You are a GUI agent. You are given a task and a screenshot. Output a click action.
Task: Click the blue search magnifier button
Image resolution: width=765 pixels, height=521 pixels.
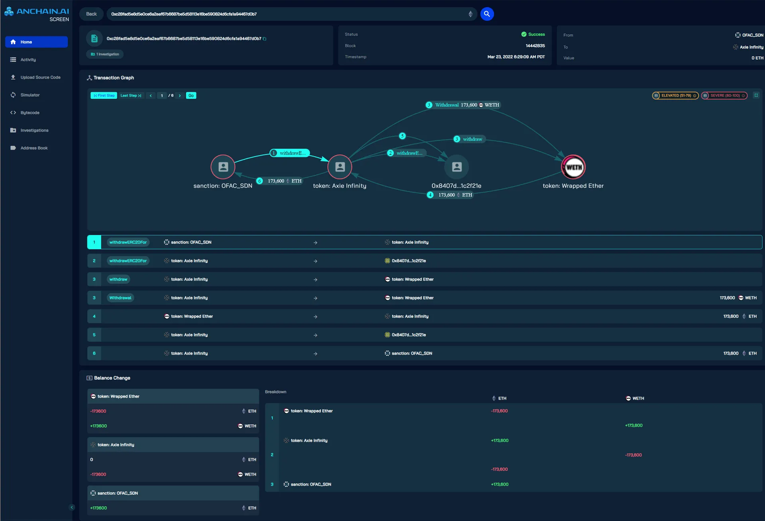[486, 14]
